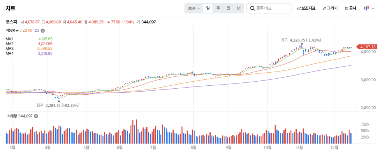Click the magnifier icon in search box
This screenshot has height=158, width=383.
252,8
